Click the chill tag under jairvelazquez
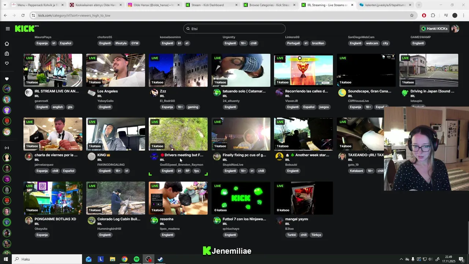The image size is (469, 264). [55, 171]
